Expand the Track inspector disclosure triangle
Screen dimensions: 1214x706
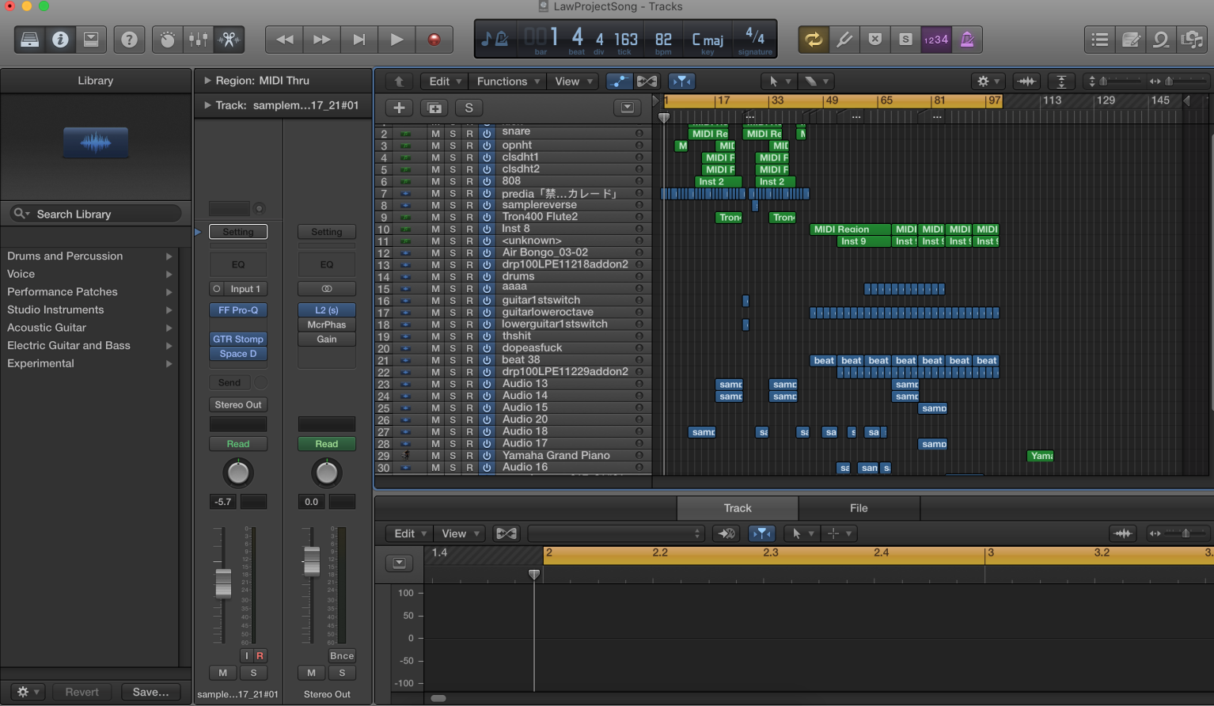click(x=207, y=104)
